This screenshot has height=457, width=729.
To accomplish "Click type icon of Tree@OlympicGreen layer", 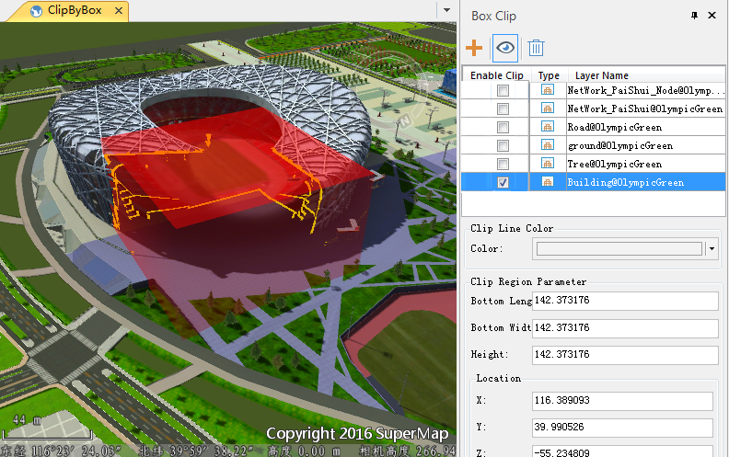I will (x=548, y=164).
